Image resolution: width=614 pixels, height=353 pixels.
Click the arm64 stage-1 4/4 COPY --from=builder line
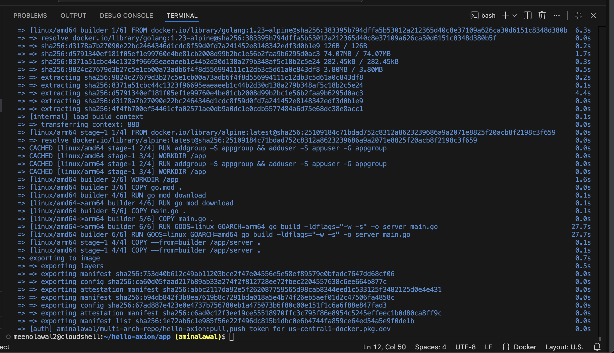[139, 242]
